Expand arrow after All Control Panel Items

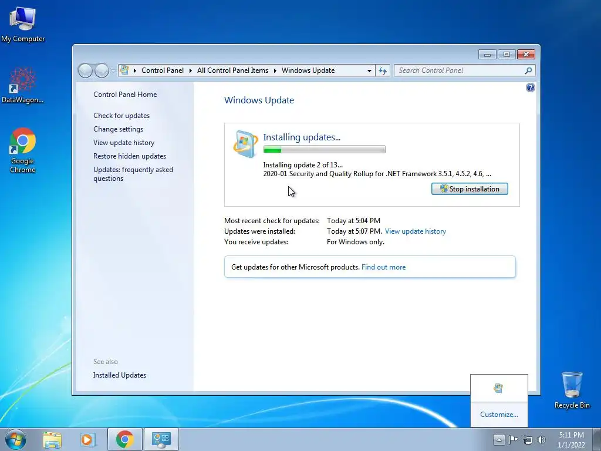[x=275, y=70]
